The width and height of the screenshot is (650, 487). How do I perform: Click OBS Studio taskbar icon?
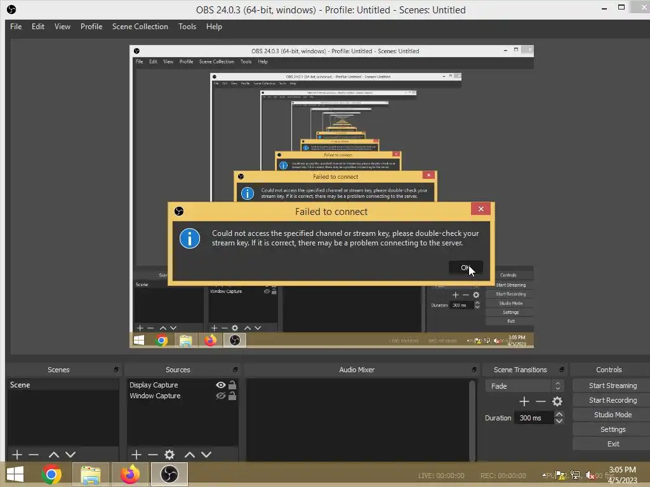coord(169,474)
